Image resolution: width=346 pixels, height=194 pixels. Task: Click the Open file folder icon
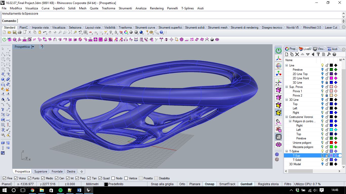(9, 32)
